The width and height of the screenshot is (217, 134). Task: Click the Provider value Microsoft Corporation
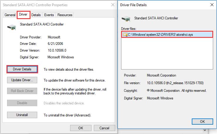(x=162, y=75)
